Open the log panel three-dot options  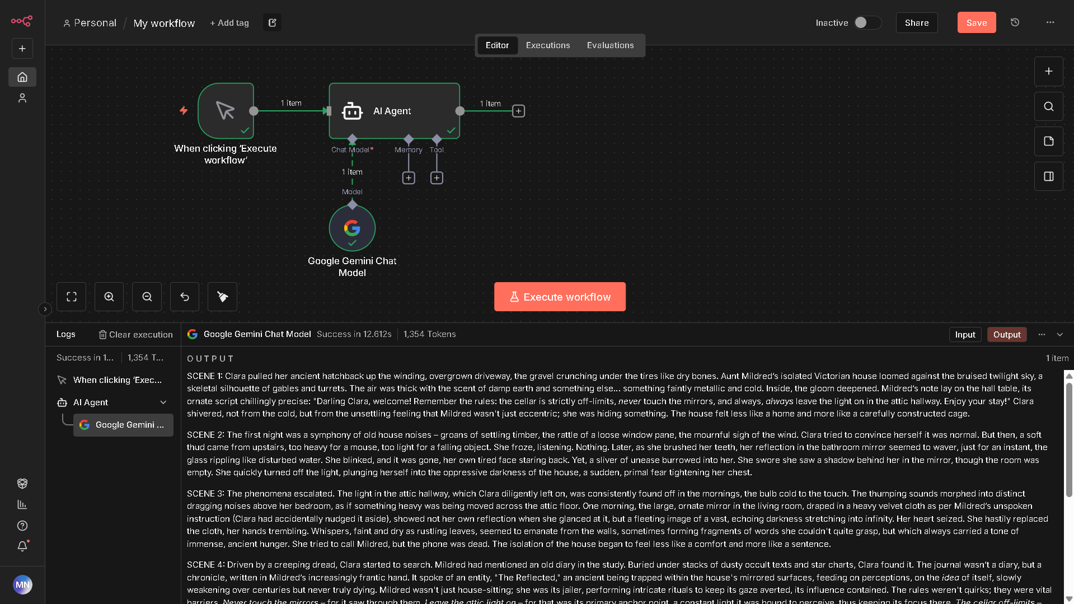[1042, 334]
